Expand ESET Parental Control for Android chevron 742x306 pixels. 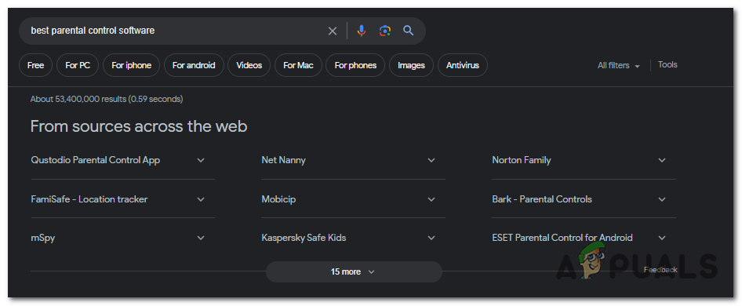[x=662, y=238]
